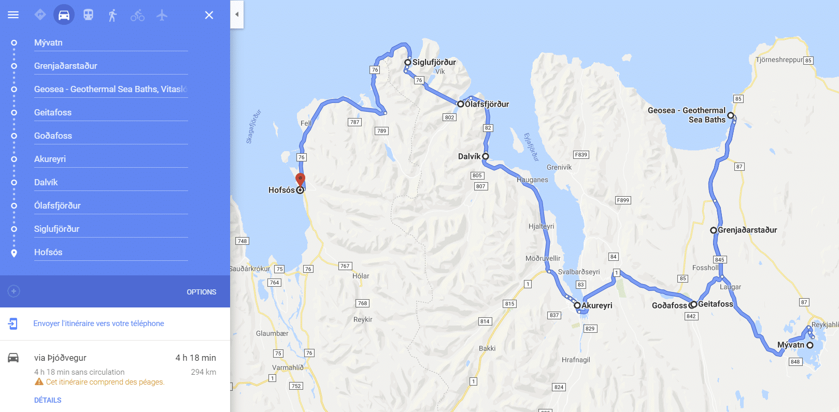Click the red Hofsós destination pin
Viewport: 839px width, 412px height.
coord(300,179)
